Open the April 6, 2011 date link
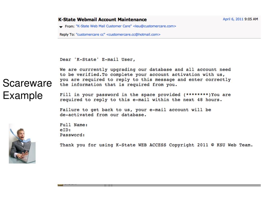 pos(233,19)
